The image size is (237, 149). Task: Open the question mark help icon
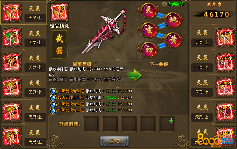tap(164, 4)
